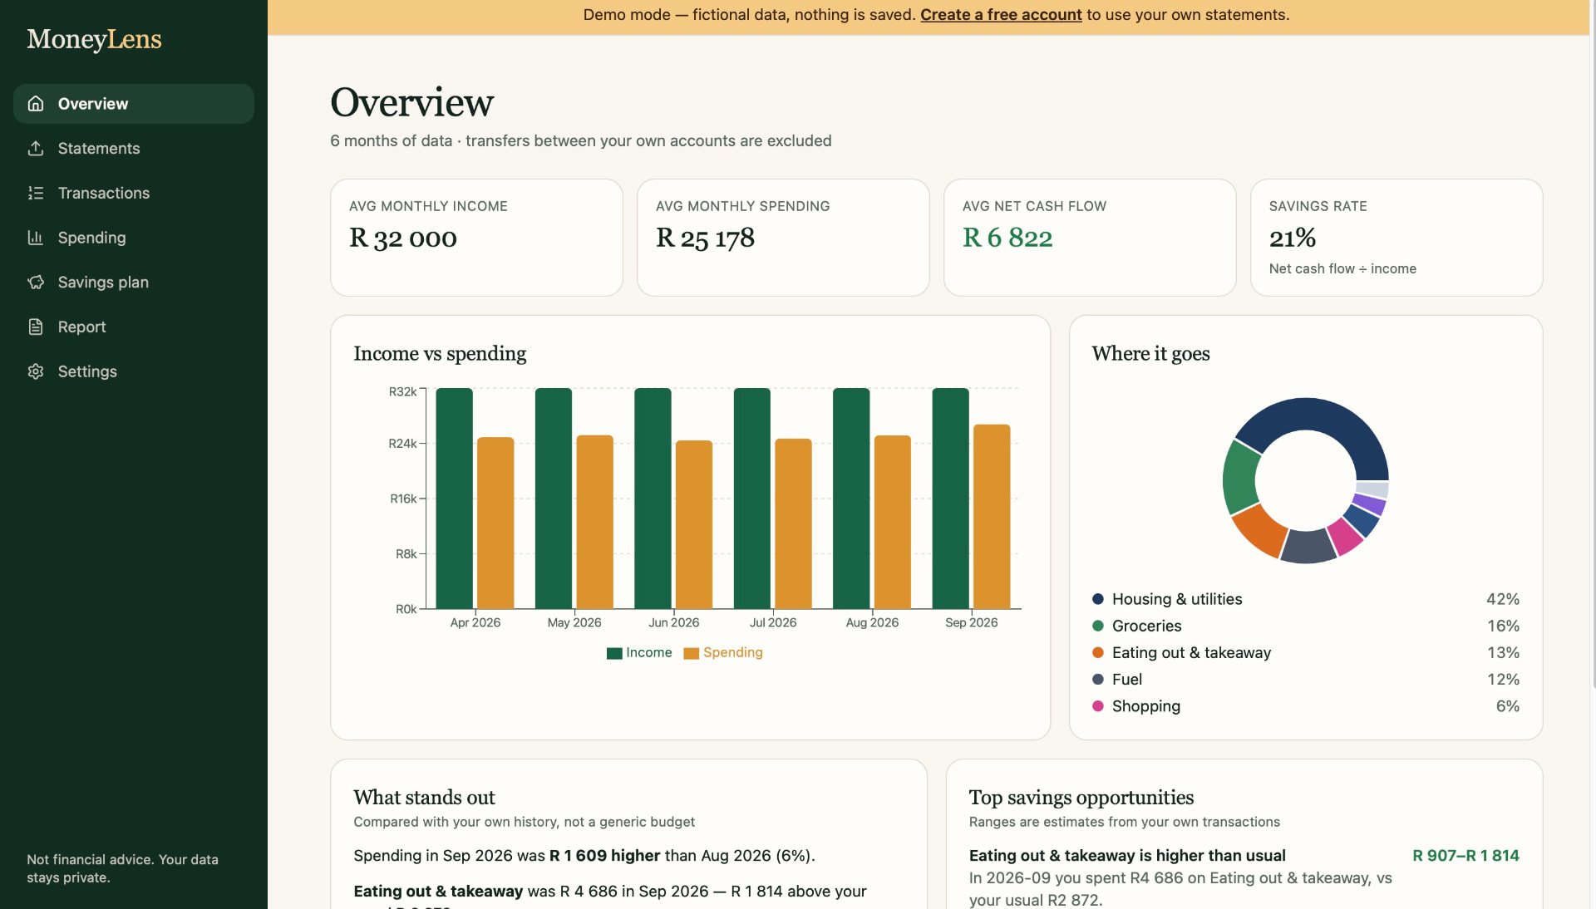Select the Fuel legend dot
The image size is (1596, 909).
point(1098,679)
